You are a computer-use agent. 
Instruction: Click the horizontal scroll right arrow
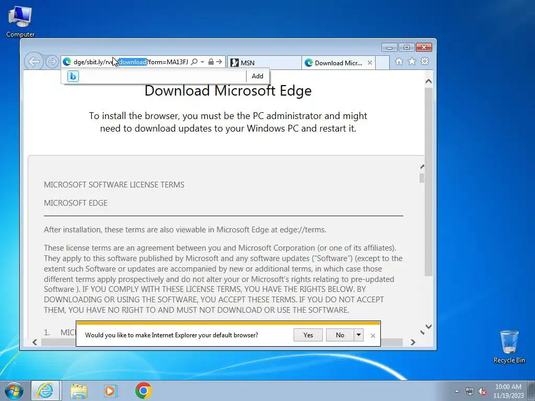coord(413,342)
